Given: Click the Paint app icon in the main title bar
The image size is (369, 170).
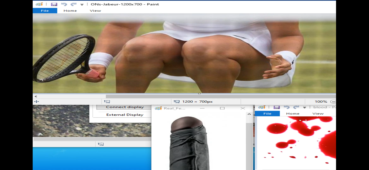Looking at the screenshot, I should (39, 4).
